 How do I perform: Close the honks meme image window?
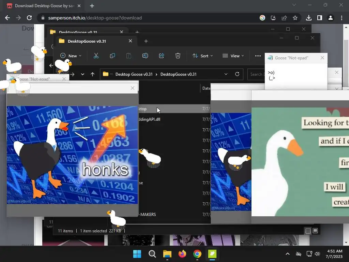pyautogui.click(x=133, y=88)
